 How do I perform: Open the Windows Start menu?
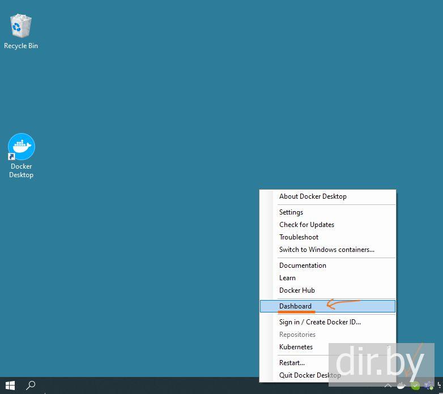click(x=10, y=386)
